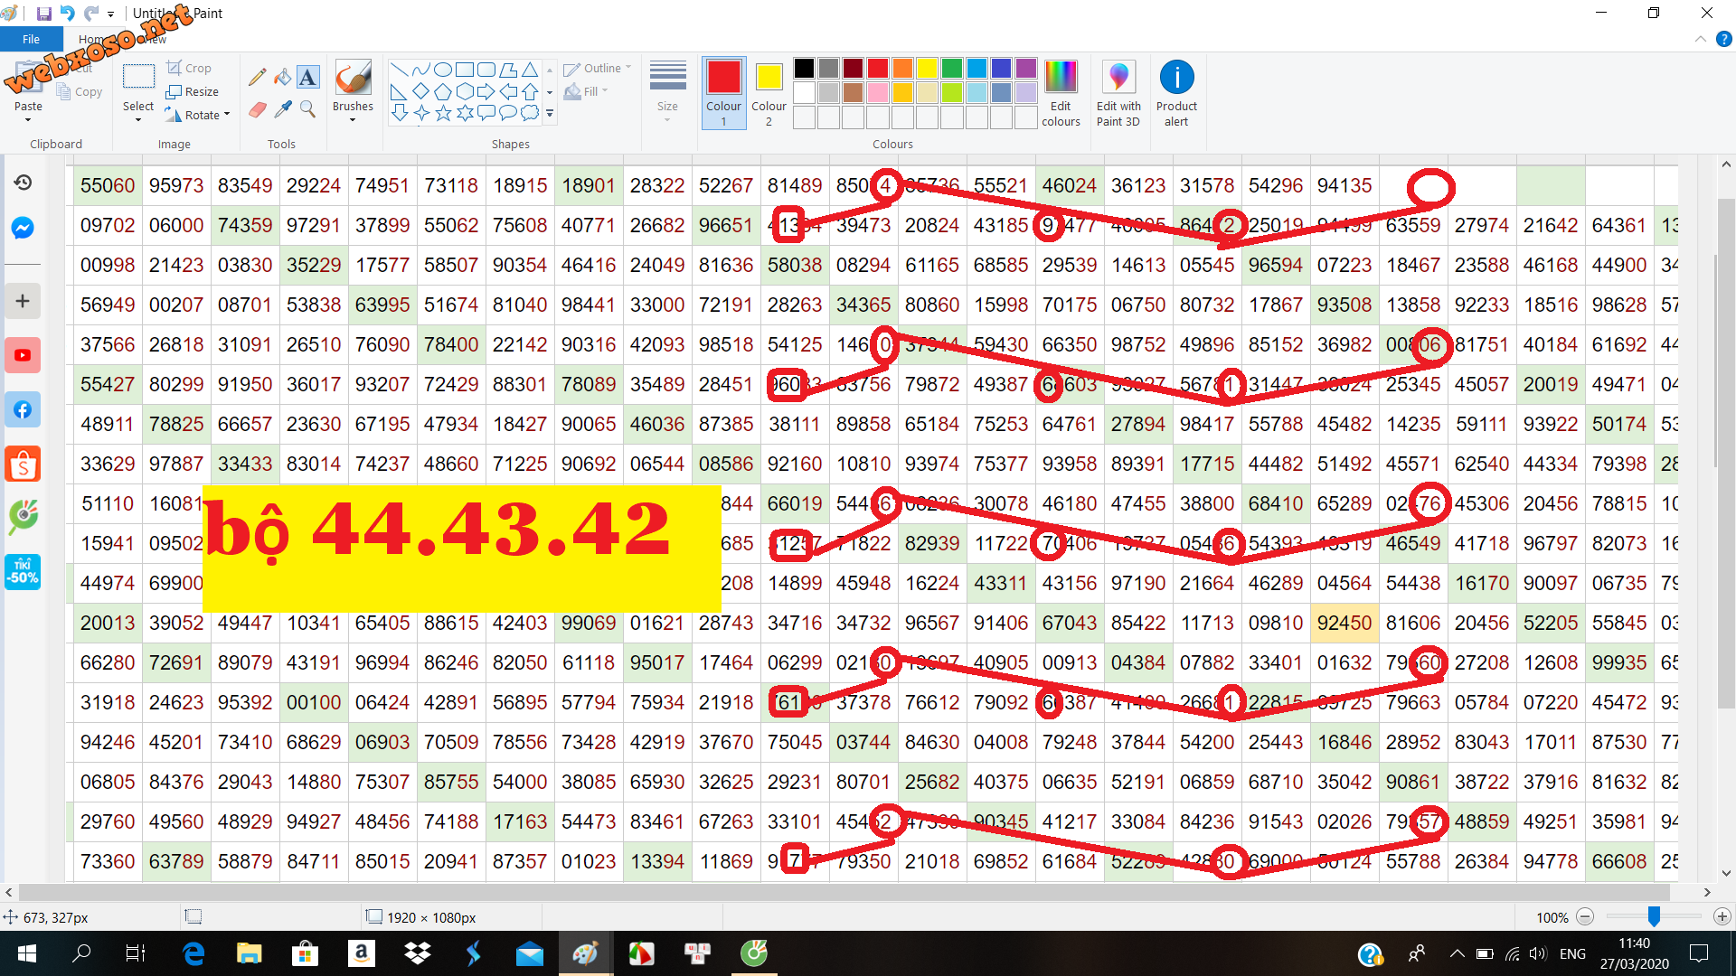Screen dimensions: 1736x976
Task: Click the zoom slider handle
Action: tap(1654, 916)
